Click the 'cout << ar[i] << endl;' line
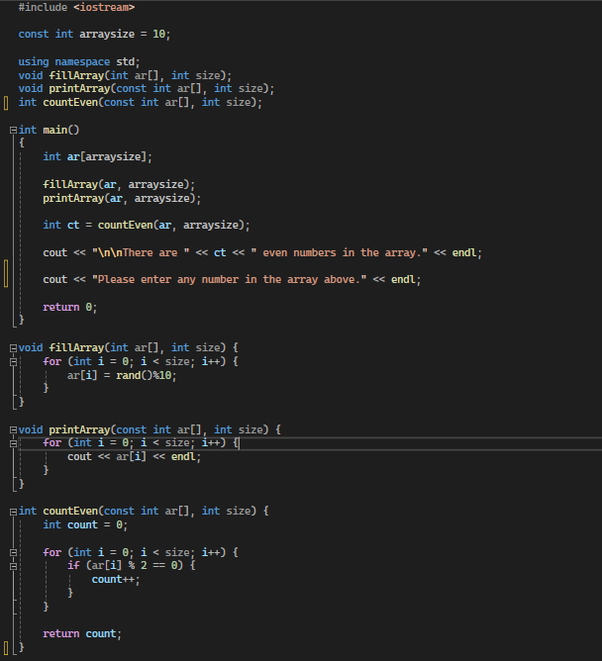Viewport: 602px width, 661px height. pos(134,456)
